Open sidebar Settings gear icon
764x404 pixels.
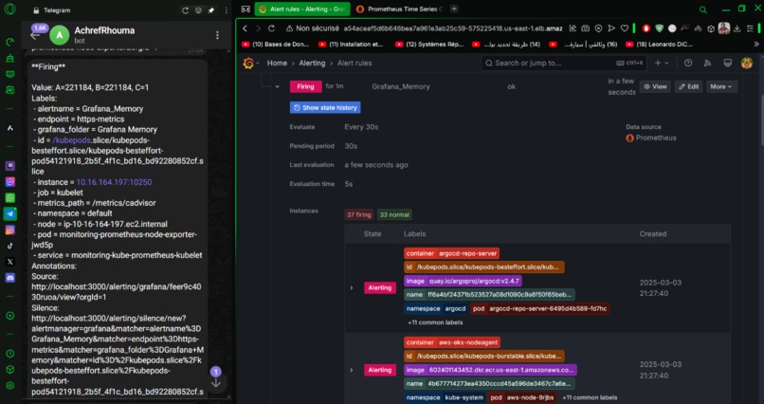(9, 385)
